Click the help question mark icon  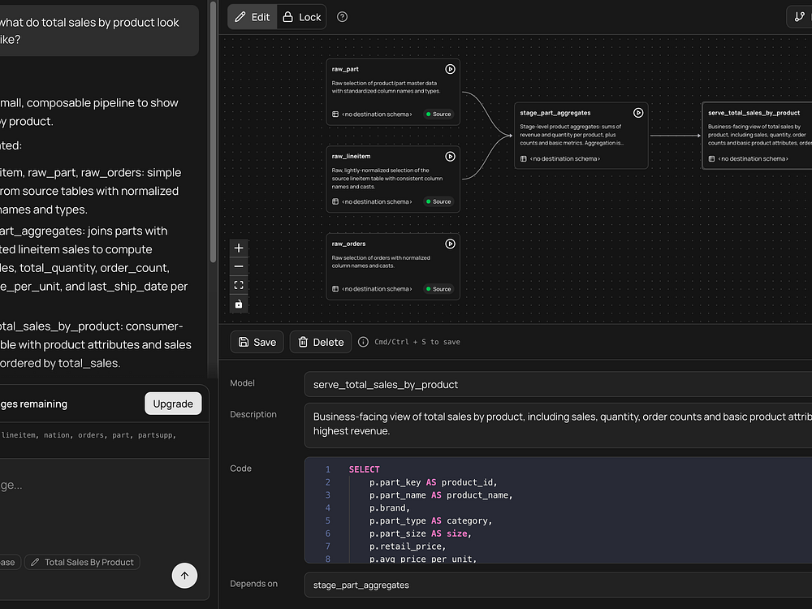[342, 17]
